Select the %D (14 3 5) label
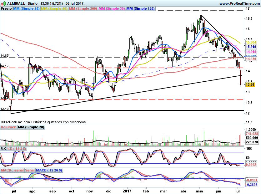The image size is (261, 194). (17, 149)
